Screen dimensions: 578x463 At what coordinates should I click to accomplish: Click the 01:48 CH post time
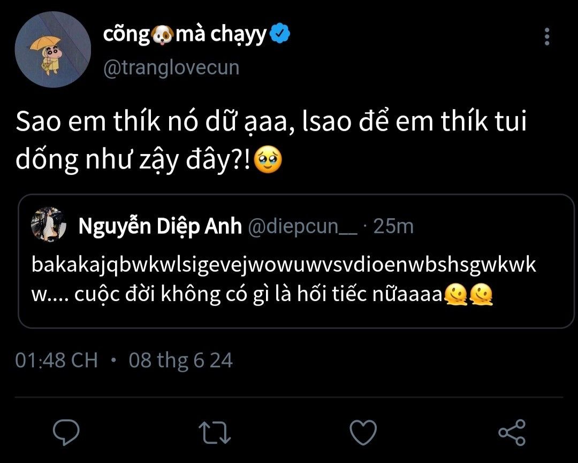[x=57, y=360]
